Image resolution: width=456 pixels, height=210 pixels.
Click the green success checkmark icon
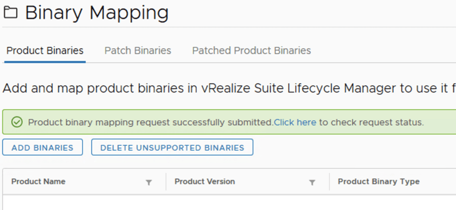tap(17, 122)
